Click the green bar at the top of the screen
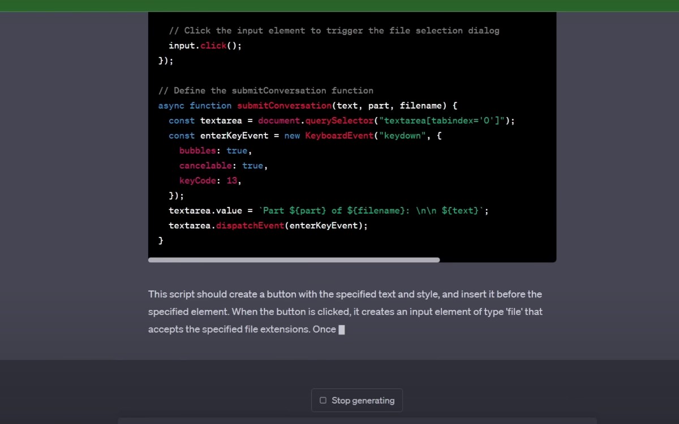Image resolution: width=679 pixels, height=424 pixels. [339, 5]
